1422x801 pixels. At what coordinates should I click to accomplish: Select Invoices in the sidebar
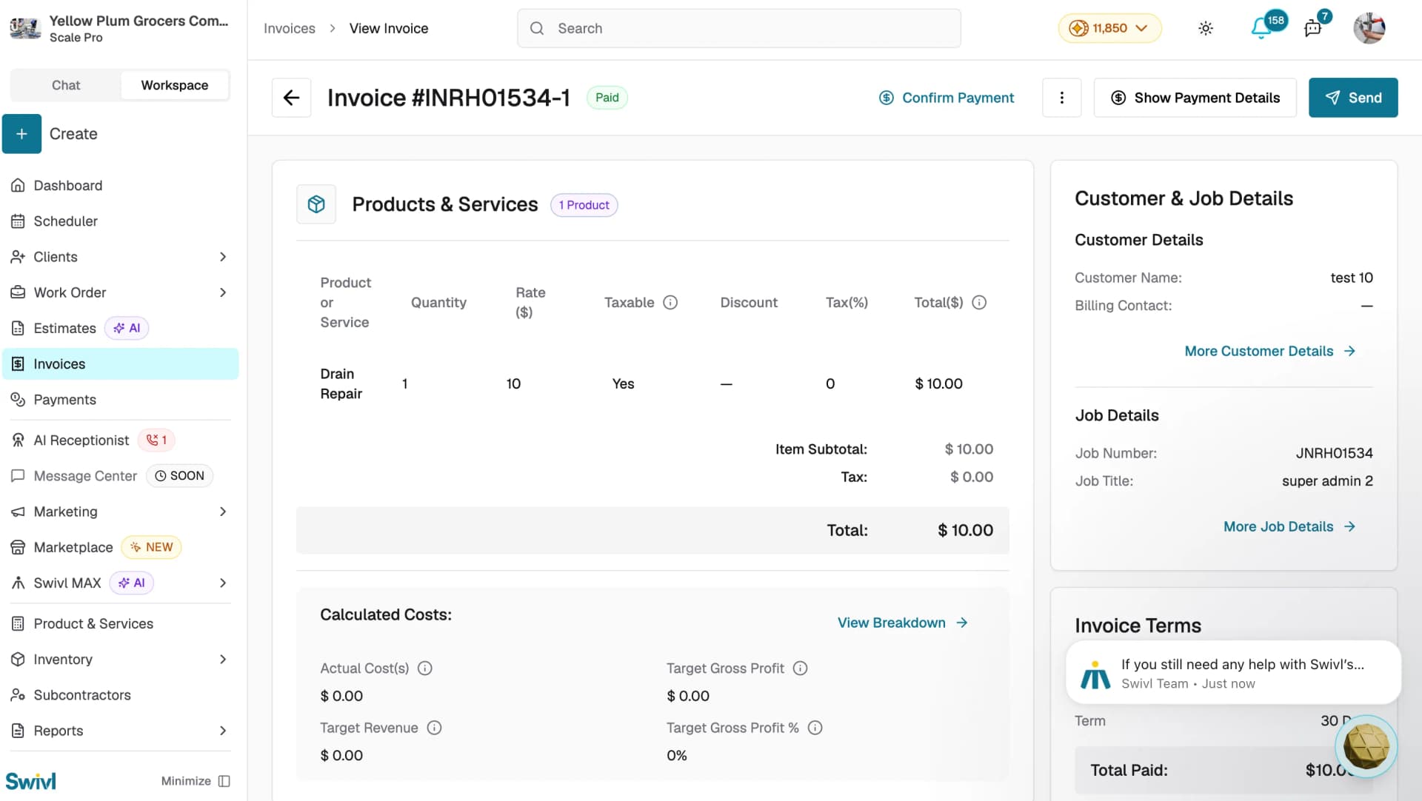click(120, 364)
